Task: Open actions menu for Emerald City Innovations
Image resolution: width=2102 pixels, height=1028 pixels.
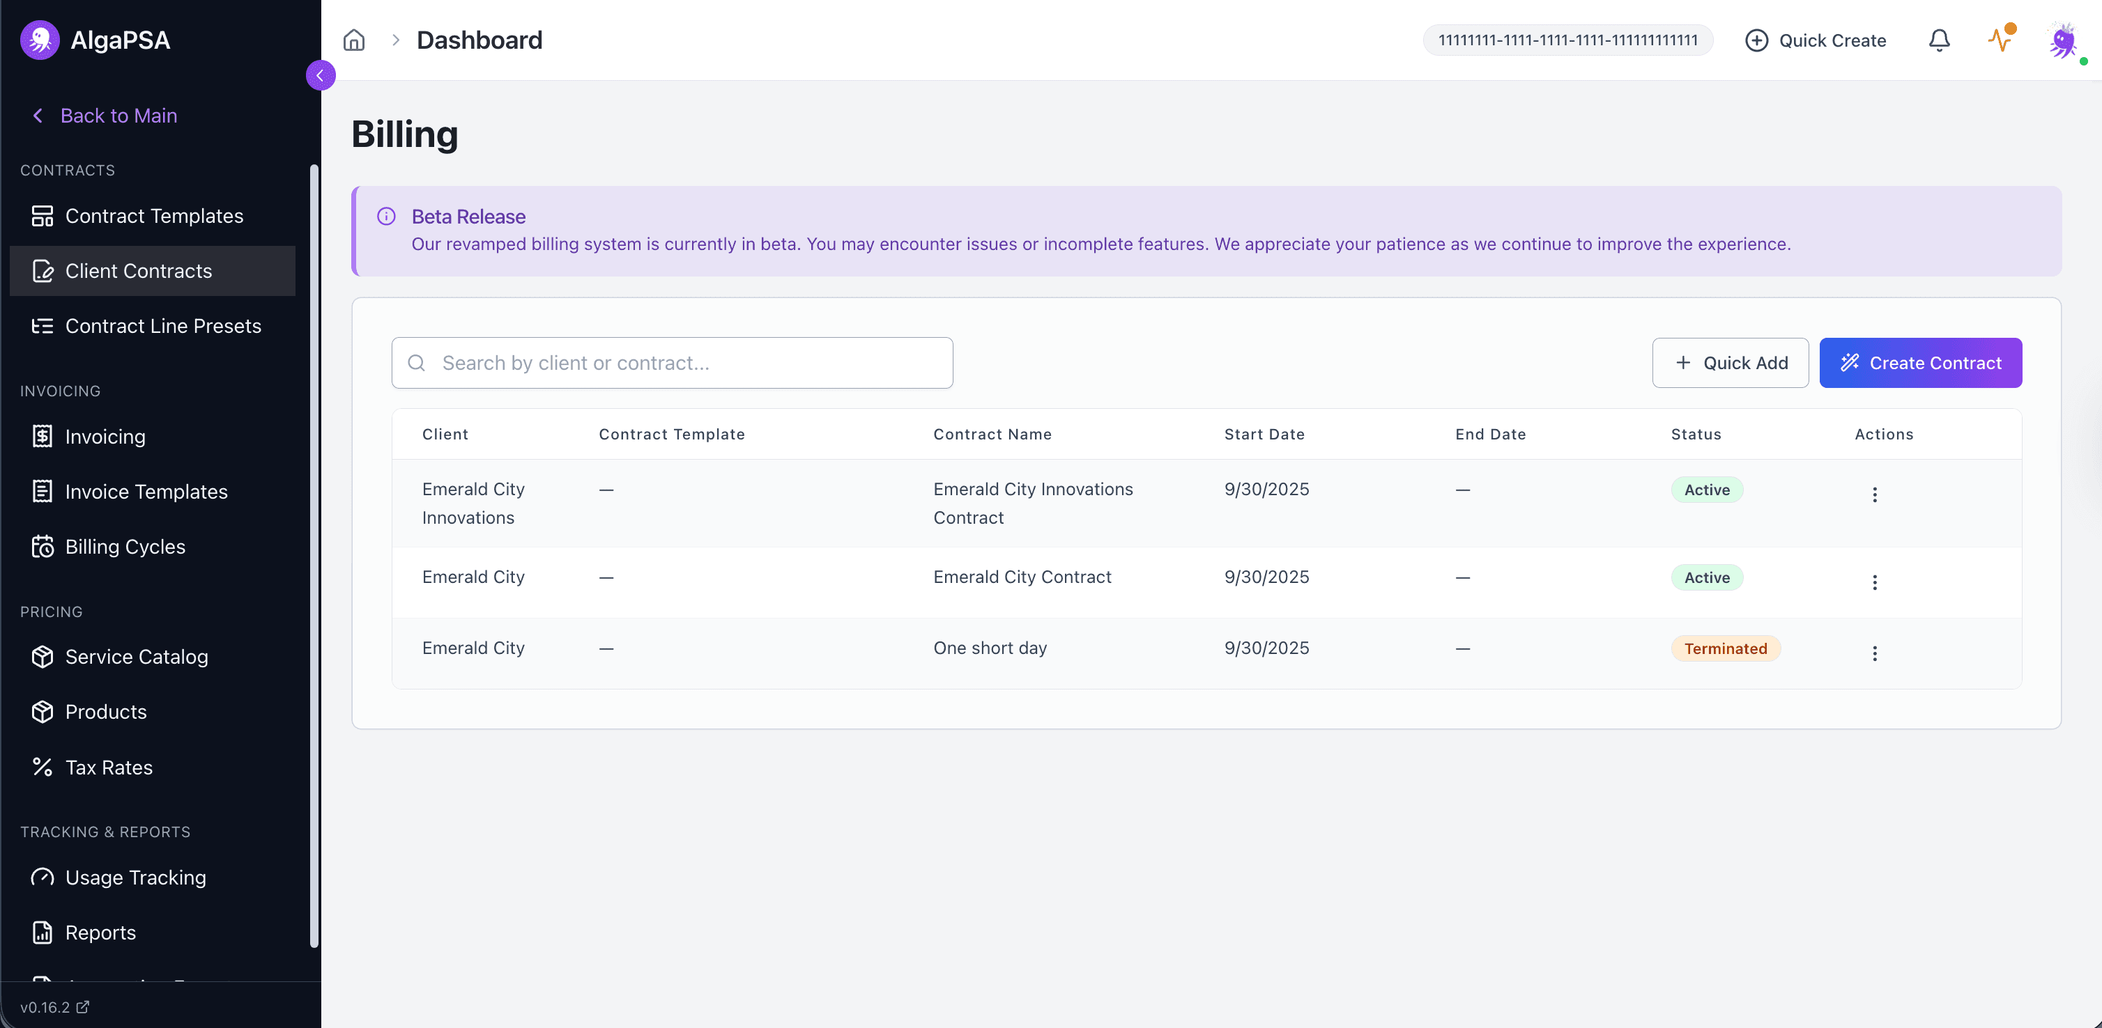Action: tap(1874, 494)
